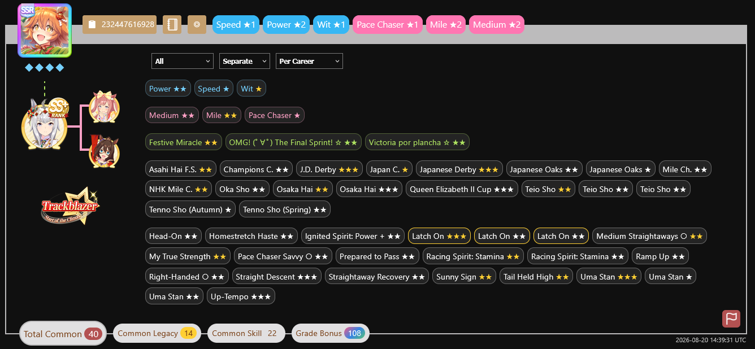
Task: Click the Uma Stan ★★★ skill chip
Action: tap(609, 277)
